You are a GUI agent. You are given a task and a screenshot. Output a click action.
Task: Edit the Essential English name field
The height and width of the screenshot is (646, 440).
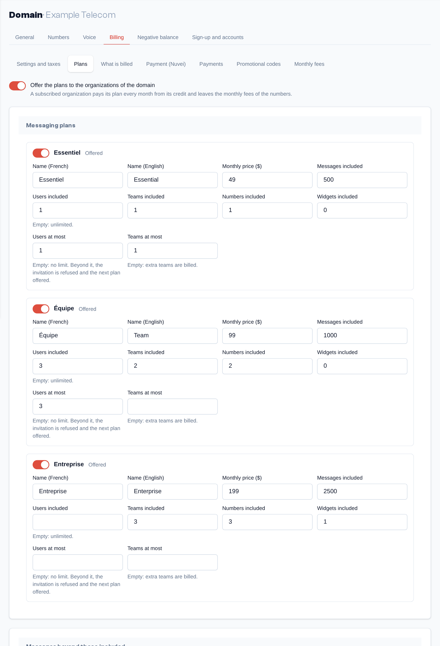pyautogui.click(x=173, y=180)
